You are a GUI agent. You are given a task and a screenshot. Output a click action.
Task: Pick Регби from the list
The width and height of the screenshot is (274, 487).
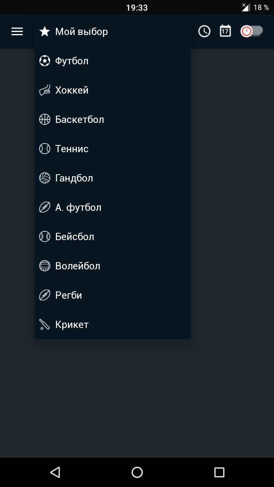coord(113,295)
